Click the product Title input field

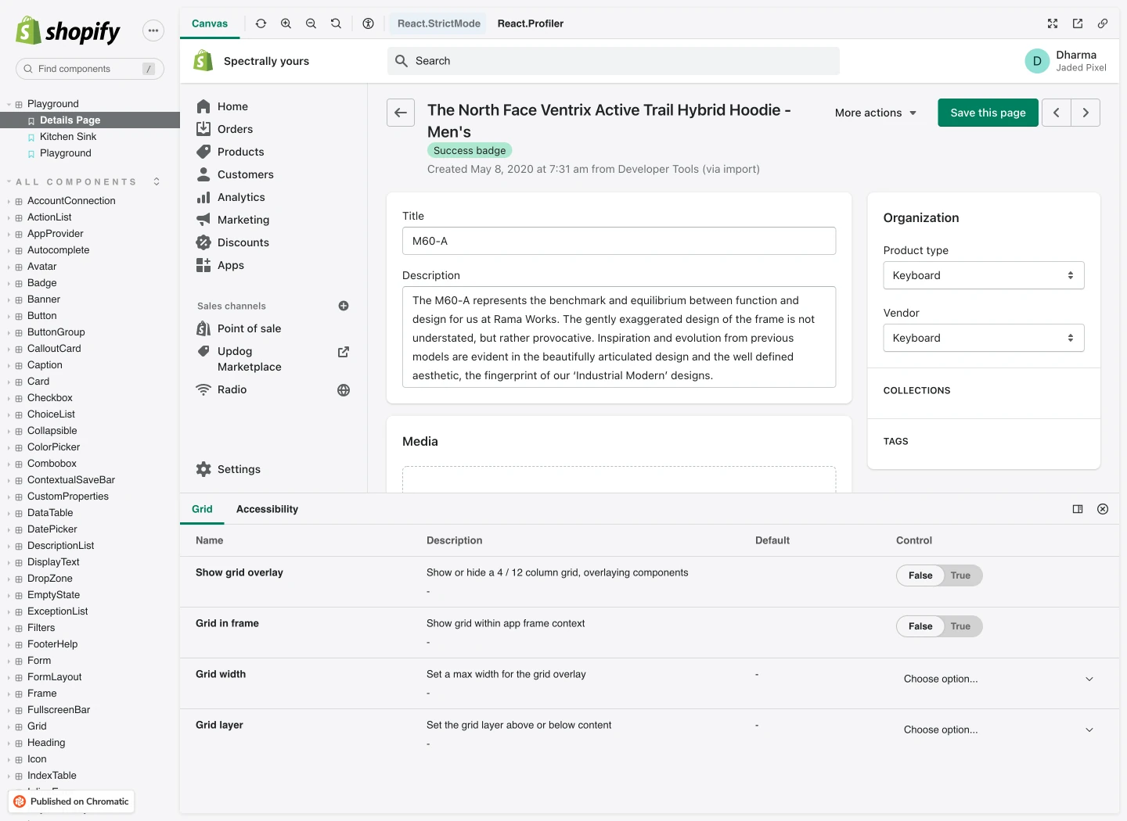tap(618, 241)
